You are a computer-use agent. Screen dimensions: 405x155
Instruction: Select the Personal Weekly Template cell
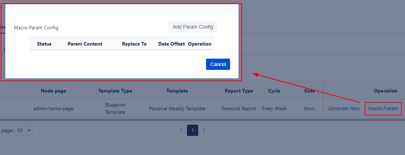(x=177, y=108)
